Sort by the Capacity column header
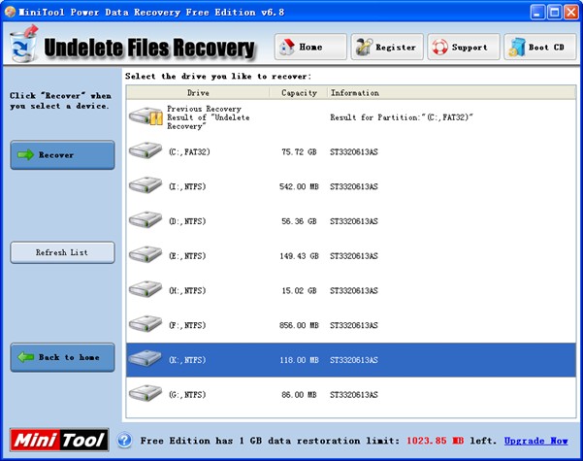This screenshot has width=583, height=461. (299, 92)
